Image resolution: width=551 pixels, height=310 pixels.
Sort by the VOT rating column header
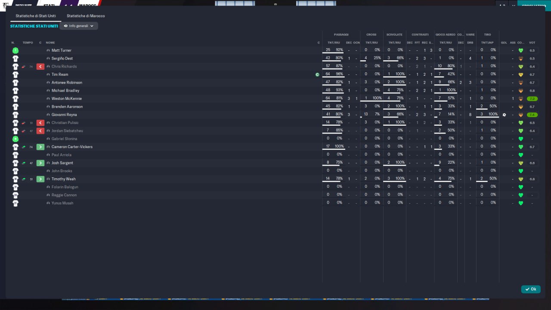pyautogui.click(x=532, y=43)
